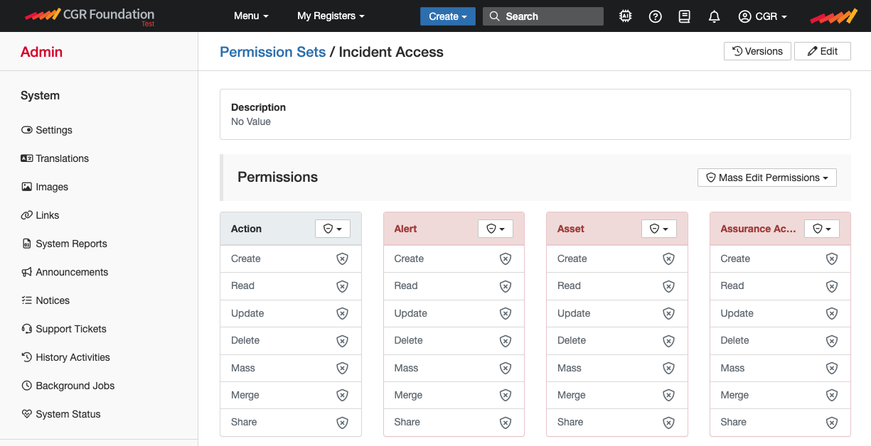Toggle Action Merge permission shield icon
Screen dimensions: 871x446
[342, 396]
